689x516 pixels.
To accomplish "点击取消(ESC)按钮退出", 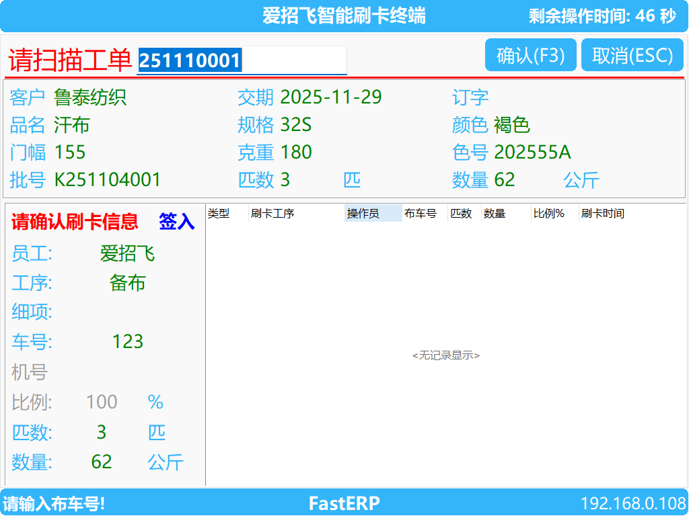I will 632,56.
